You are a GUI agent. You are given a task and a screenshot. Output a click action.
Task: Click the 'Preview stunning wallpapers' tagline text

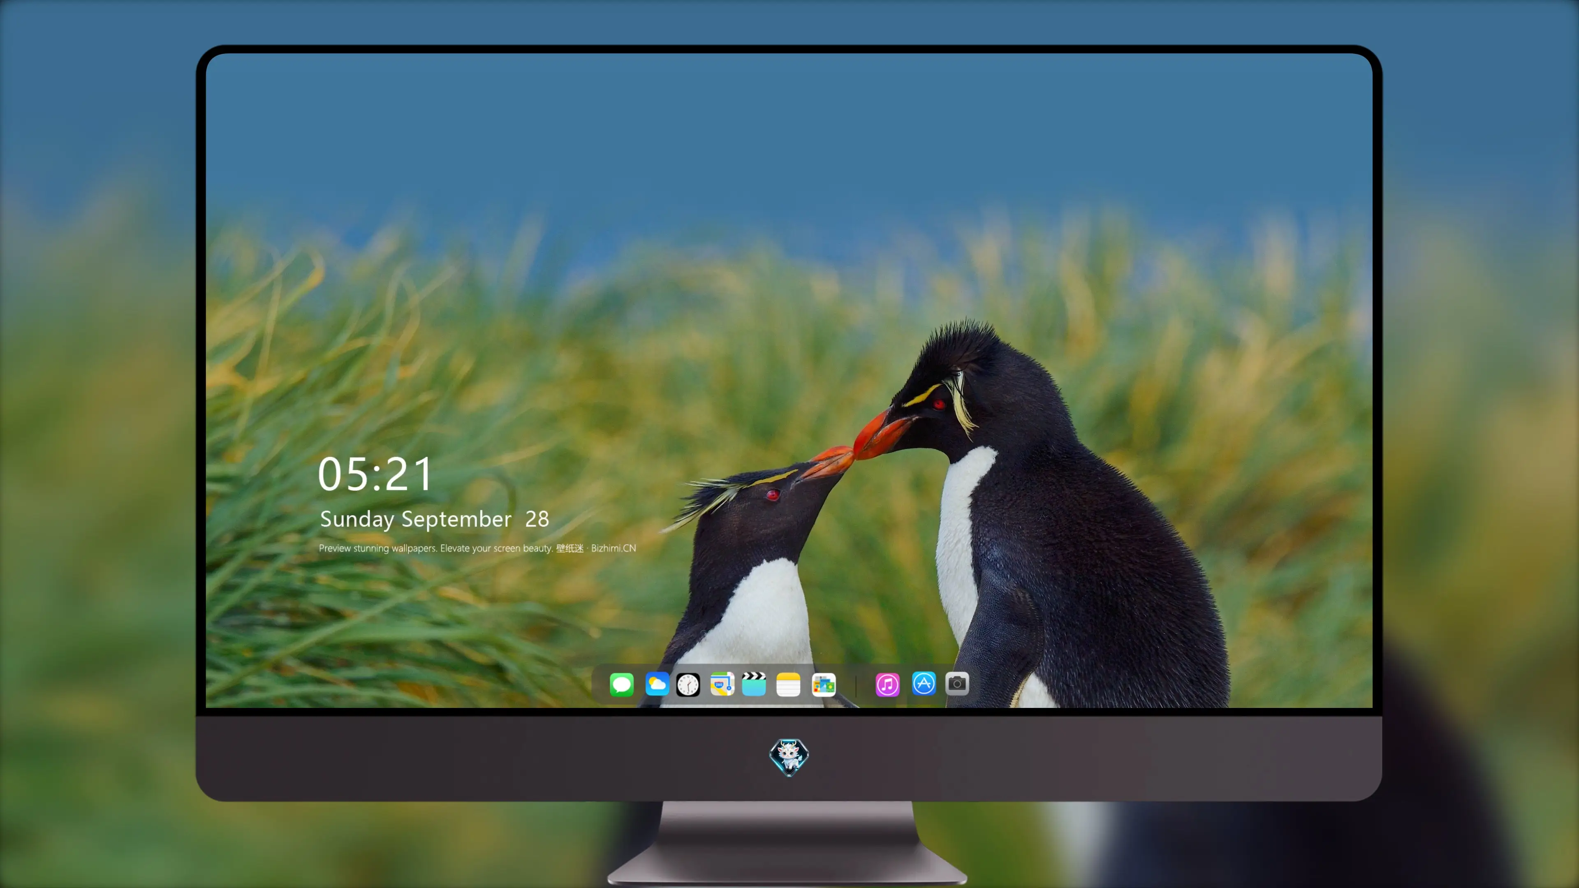tap(477, 548)
